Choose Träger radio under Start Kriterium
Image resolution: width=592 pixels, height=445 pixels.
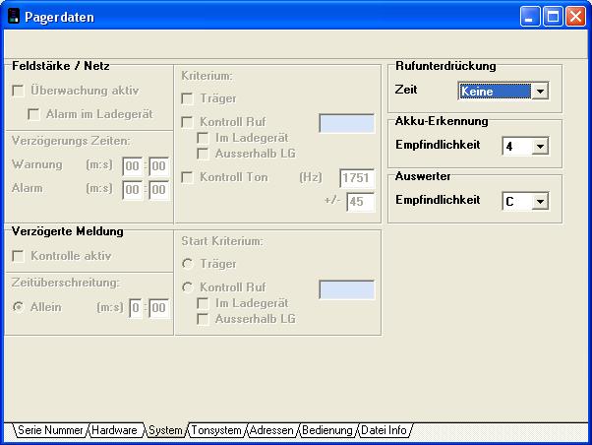tap(187, 264)
